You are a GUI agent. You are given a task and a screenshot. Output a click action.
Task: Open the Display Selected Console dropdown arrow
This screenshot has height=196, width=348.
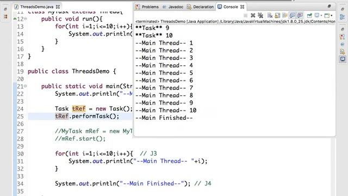(321, 16)
